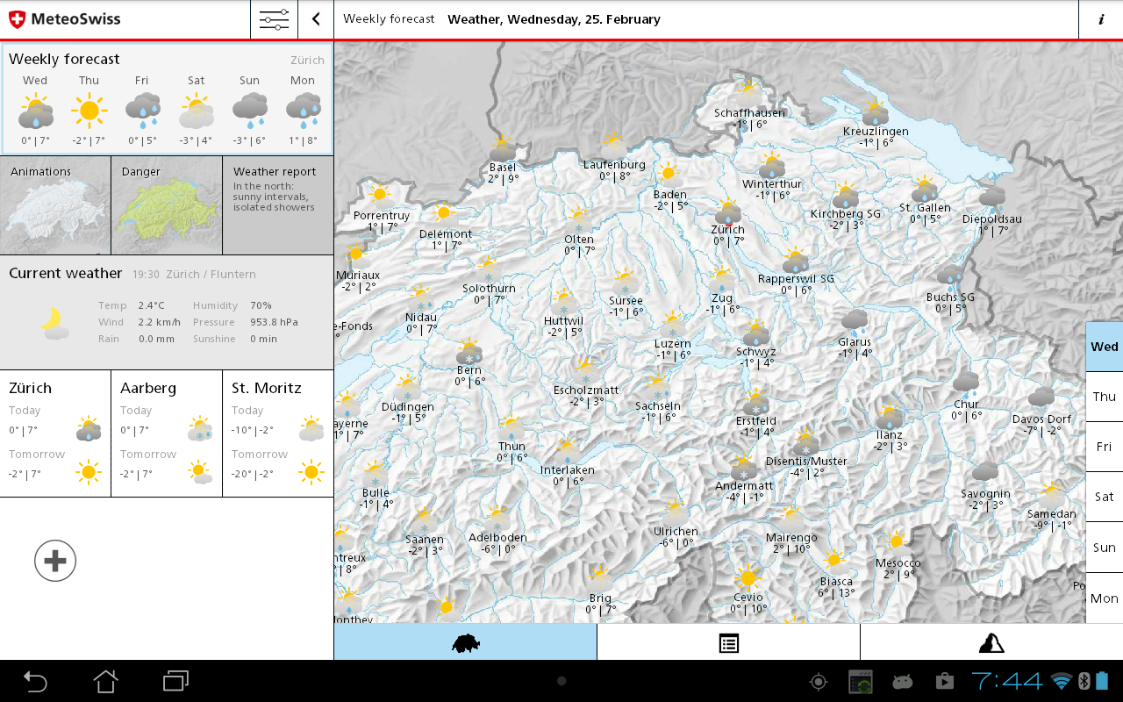Tap the Thun label on the map

[511, 447]
